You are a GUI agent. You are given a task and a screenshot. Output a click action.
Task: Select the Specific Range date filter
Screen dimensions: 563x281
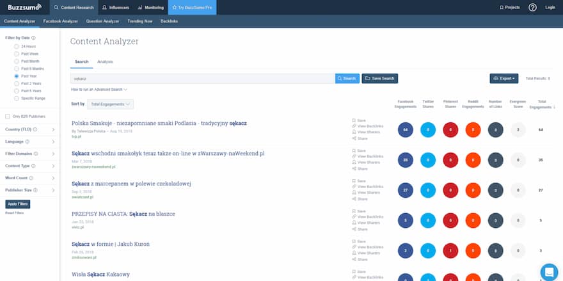pyautogui.click(x=17, y=98)
